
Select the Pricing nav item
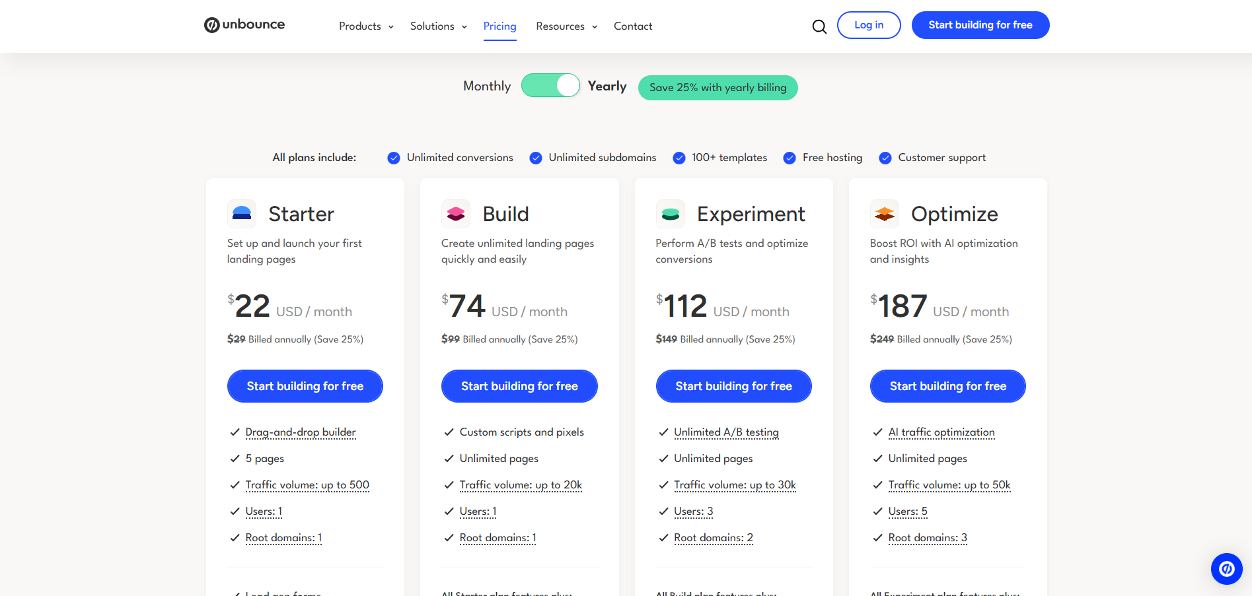click(499, 26)
